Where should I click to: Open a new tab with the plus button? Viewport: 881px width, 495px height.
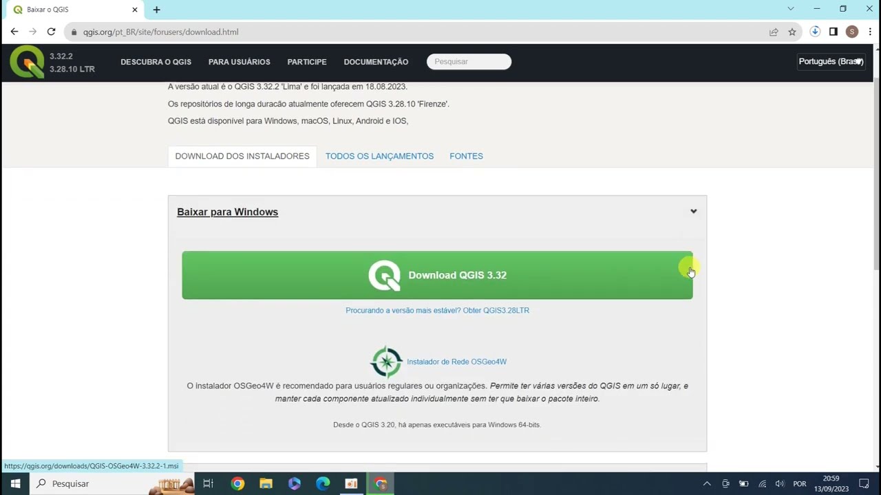click(156, 10)
